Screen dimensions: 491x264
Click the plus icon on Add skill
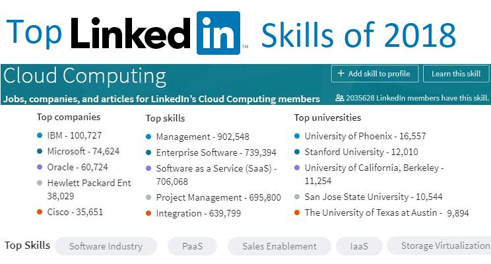341,74
